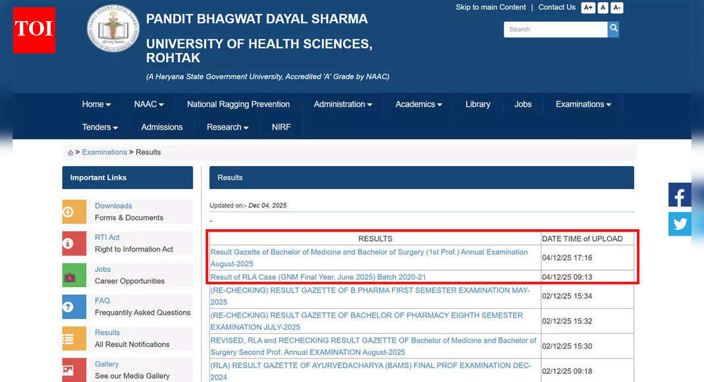Image resolution: width=704 pixels, height=382 pixels.
Task: Open the Facebook page icon
Action: pyautogui.click(x=680, y=195)
